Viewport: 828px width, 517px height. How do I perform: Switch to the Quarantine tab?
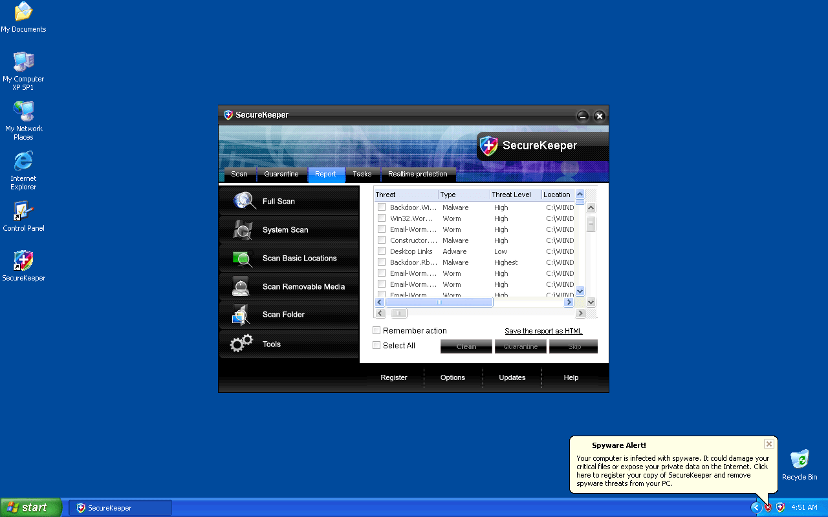(x=281, y=174)
